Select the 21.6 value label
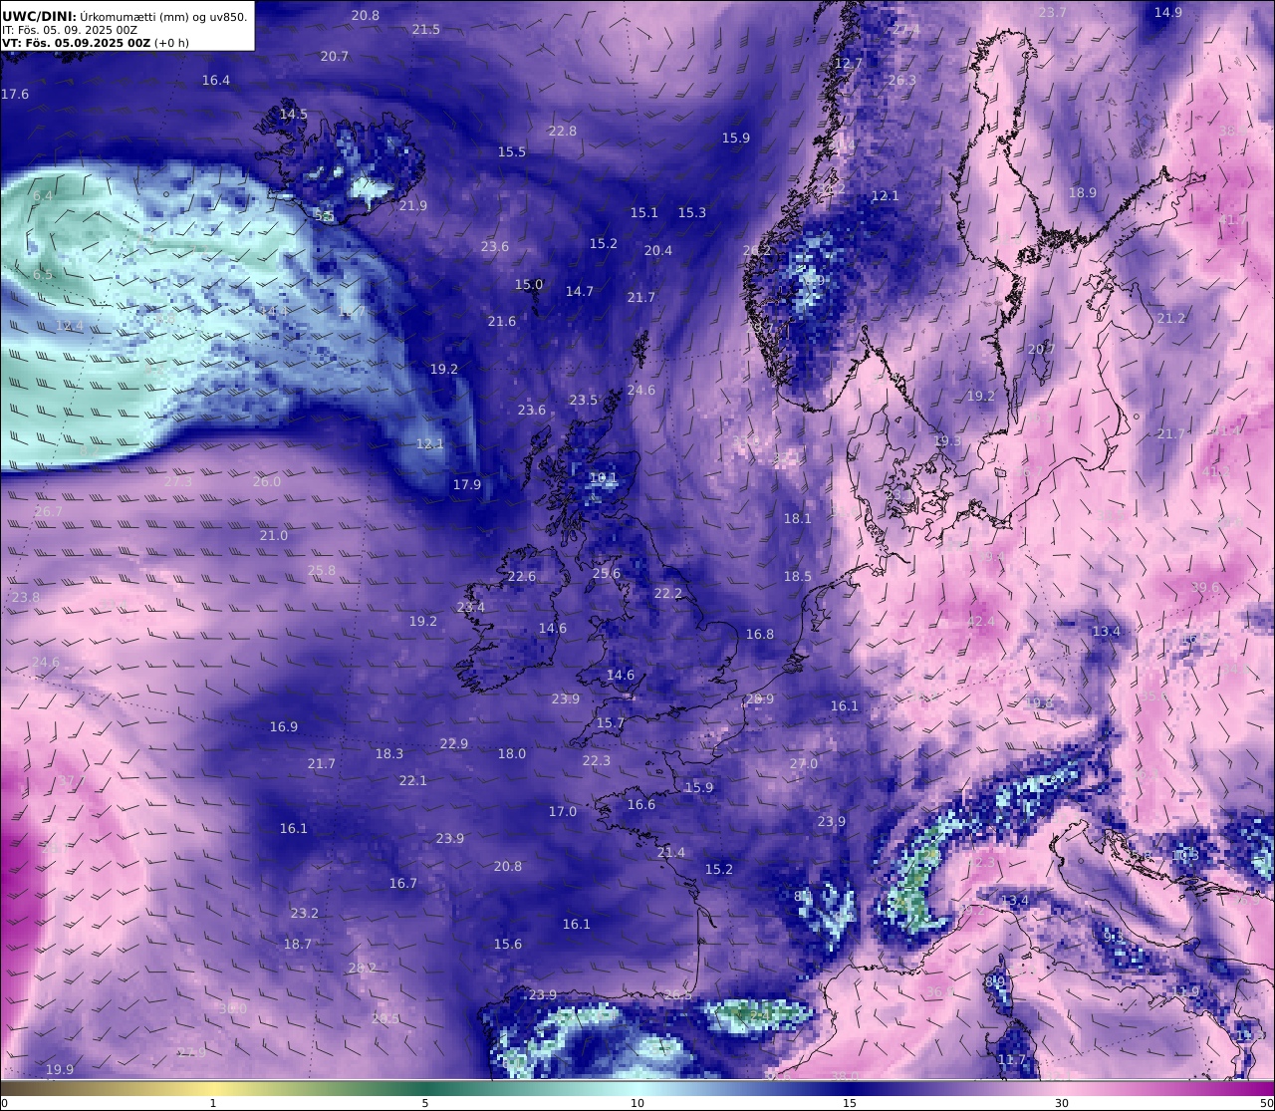Screen dimensions: 1275x1111 502,322
